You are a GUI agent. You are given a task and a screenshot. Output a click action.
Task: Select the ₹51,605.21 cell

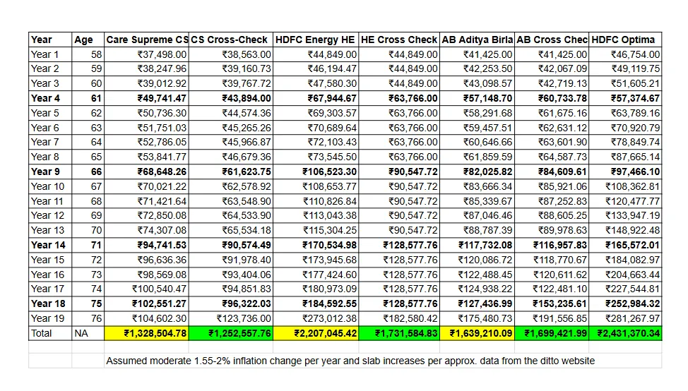(x=625, y=83)
